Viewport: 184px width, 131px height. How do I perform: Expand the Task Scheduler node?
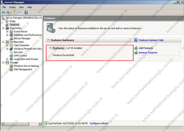coord(7,45)
